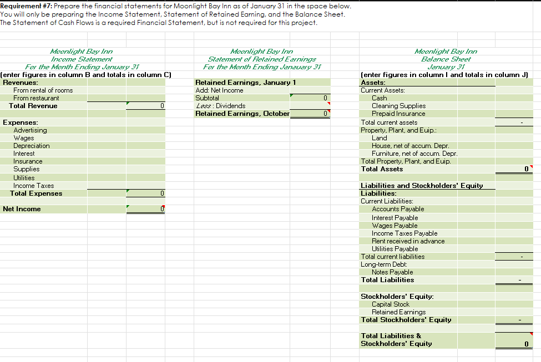Select the Utilities Payable label
Screen dimensions: 541x362
coord(395,249)
